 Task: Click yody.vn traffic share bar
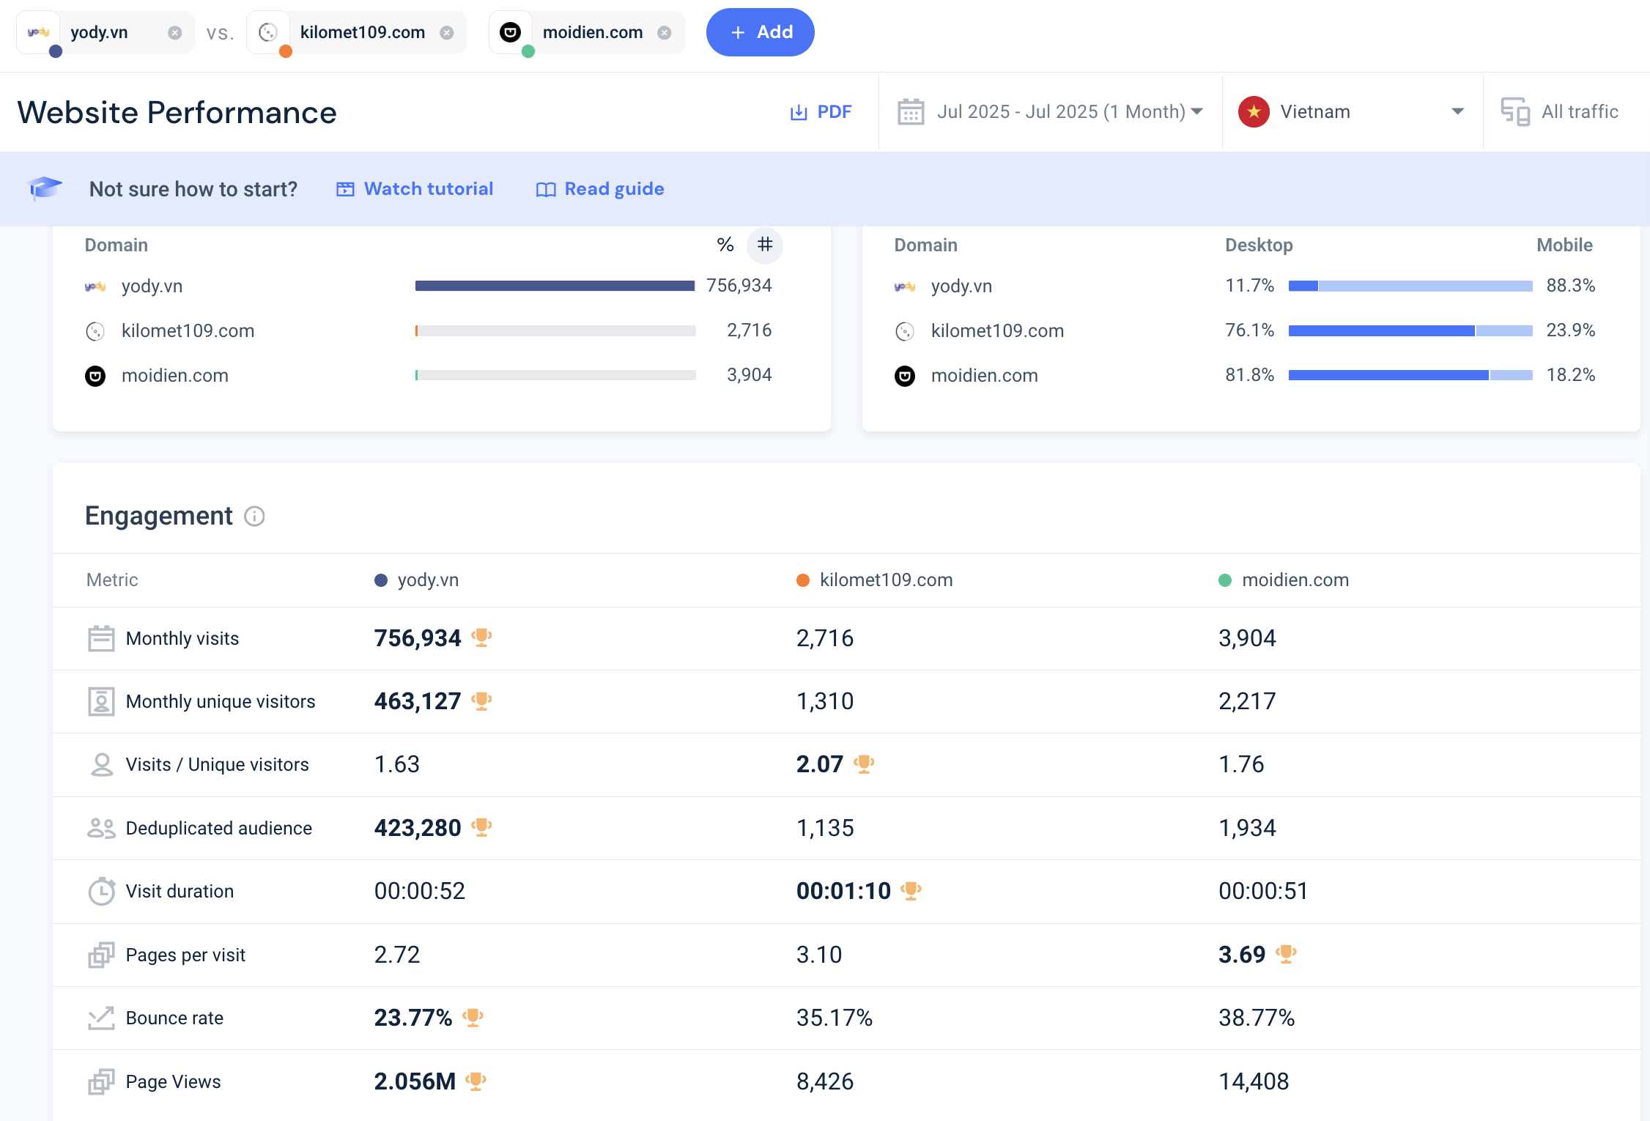(555, 286)
